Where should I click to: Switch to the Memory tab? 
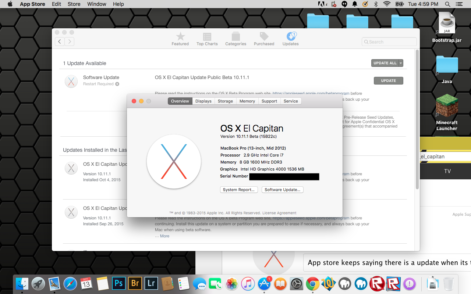[x=247, y=101]
